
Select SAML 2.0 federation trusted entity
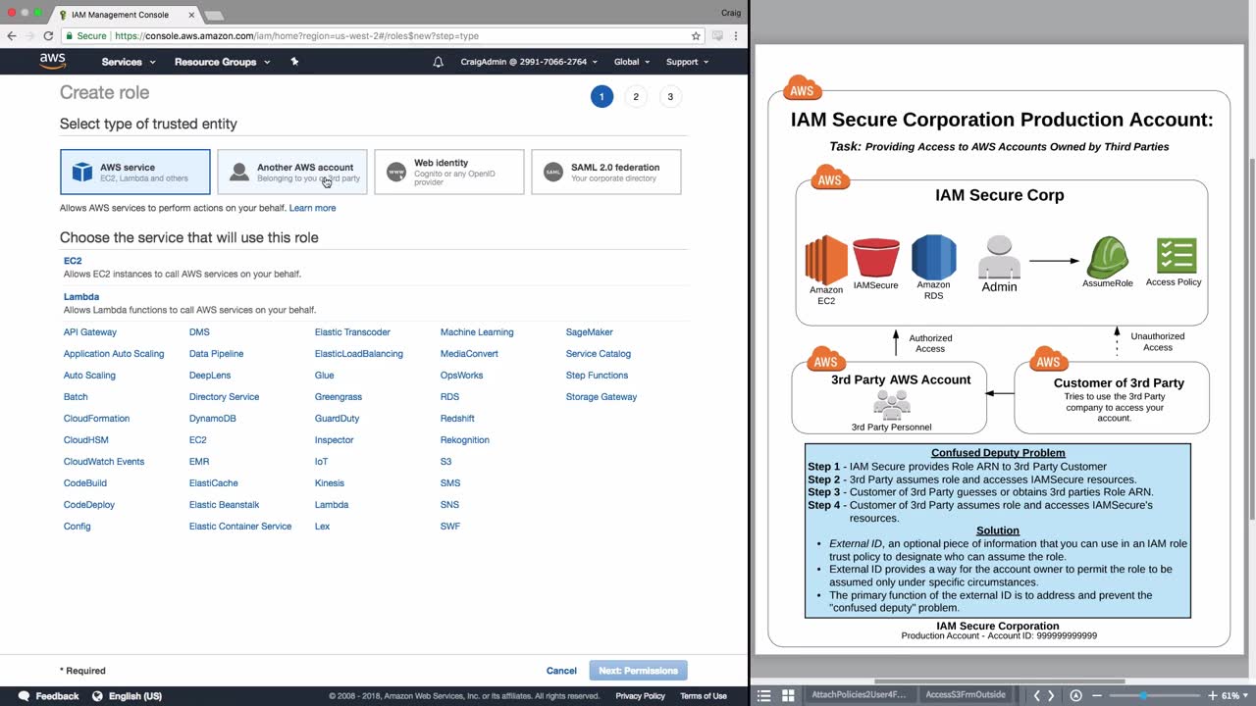[x=605, y=173]
